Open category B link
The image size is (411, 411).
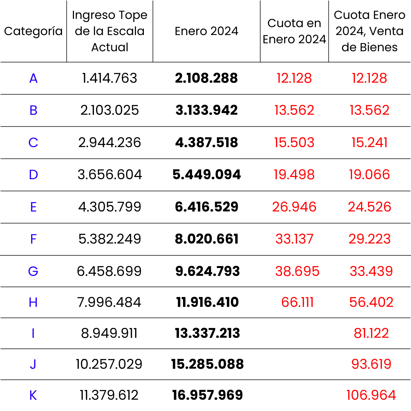coord(33,110)
